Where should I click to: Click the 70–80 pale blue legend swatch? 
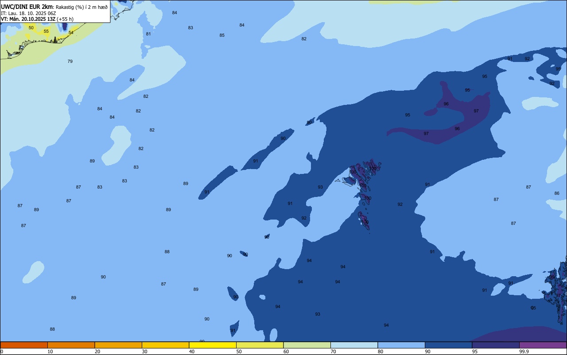(354, 345)
